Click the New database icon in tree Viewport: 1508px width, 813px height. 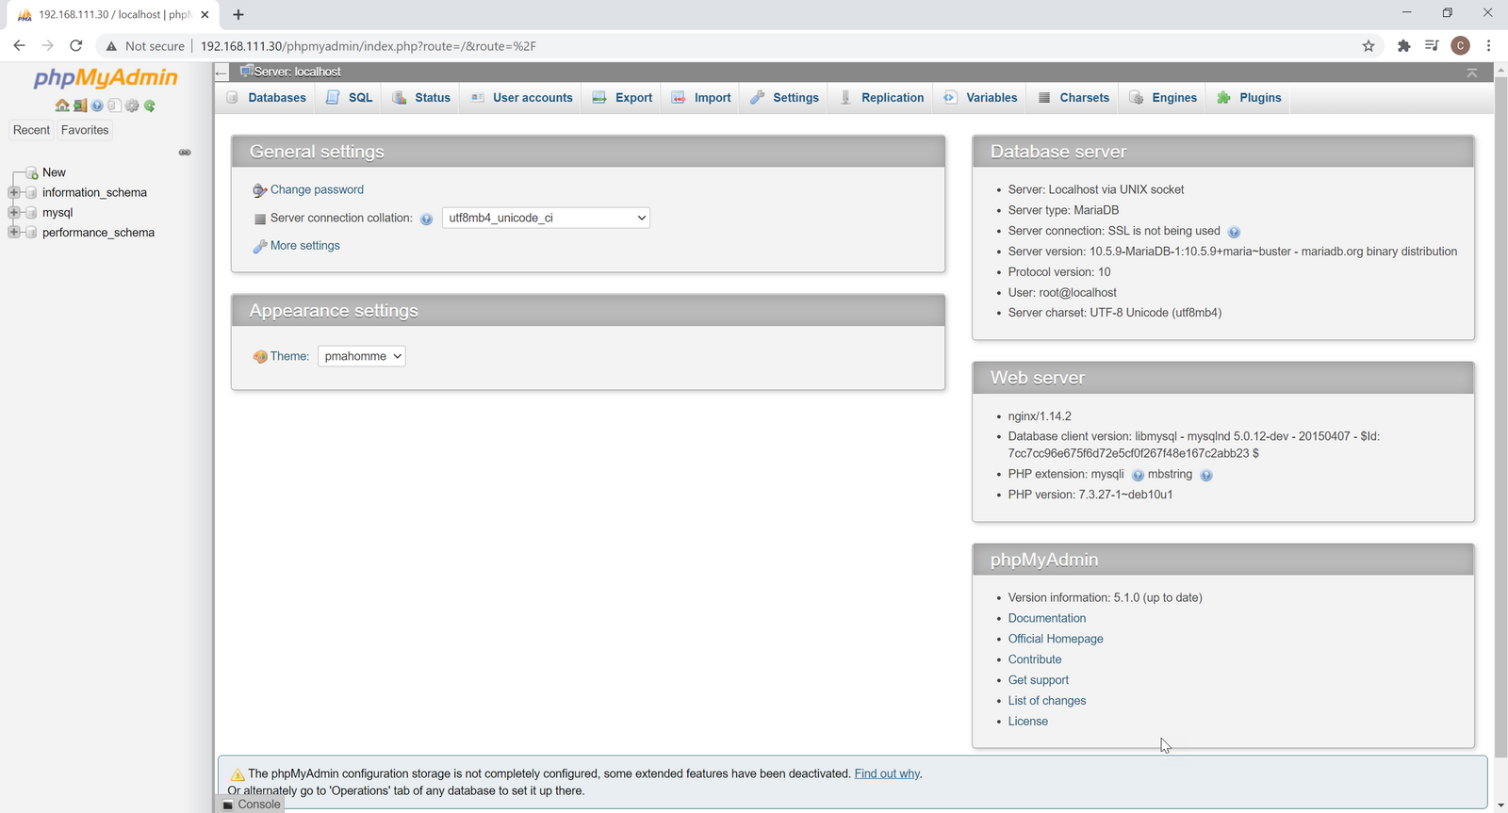pos(32,173)
